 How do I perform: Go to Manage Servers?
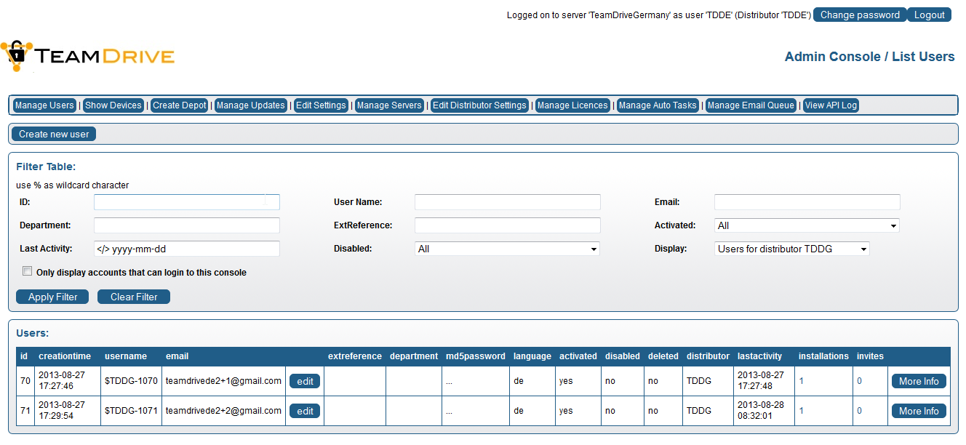tap(389, 105)
